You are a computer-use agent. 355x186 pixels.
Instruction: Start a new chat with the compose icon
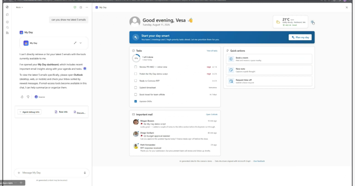(81, 7)
